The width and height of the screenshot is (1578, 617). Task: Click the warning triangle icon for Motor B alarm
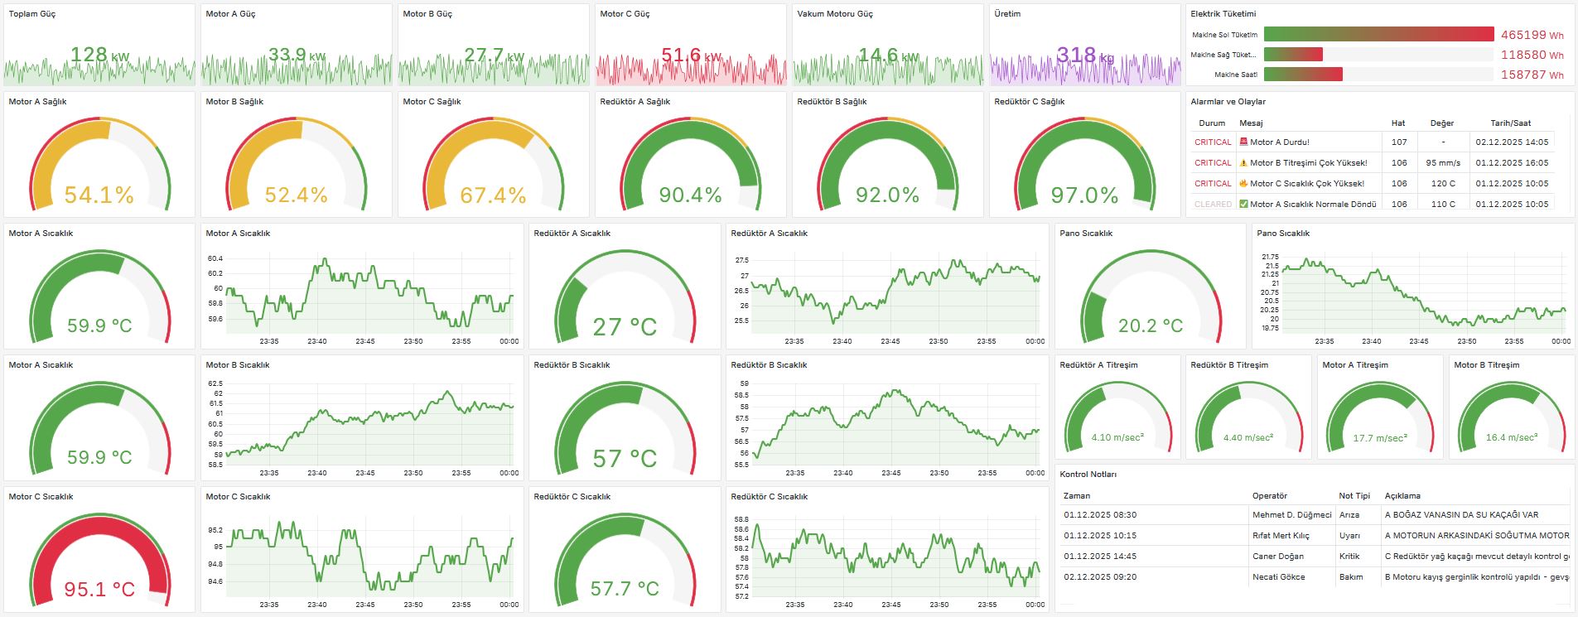click(x=1243, y=163)
